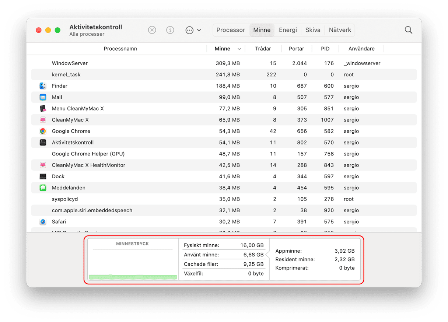Screen dimensions: 448x322
Task: Open the process info (i) icon
Action: tap(170, 30)
